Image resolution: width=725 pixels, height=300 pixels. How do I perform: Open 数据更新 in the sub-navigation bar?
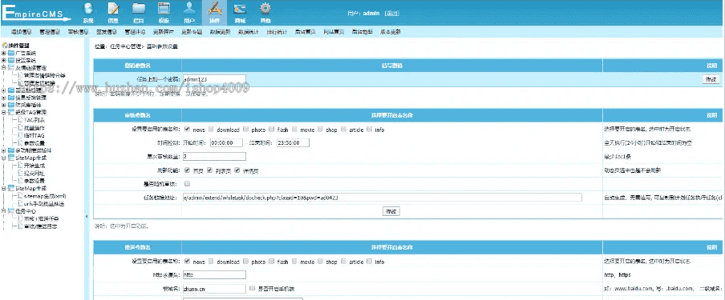point(220,32)
